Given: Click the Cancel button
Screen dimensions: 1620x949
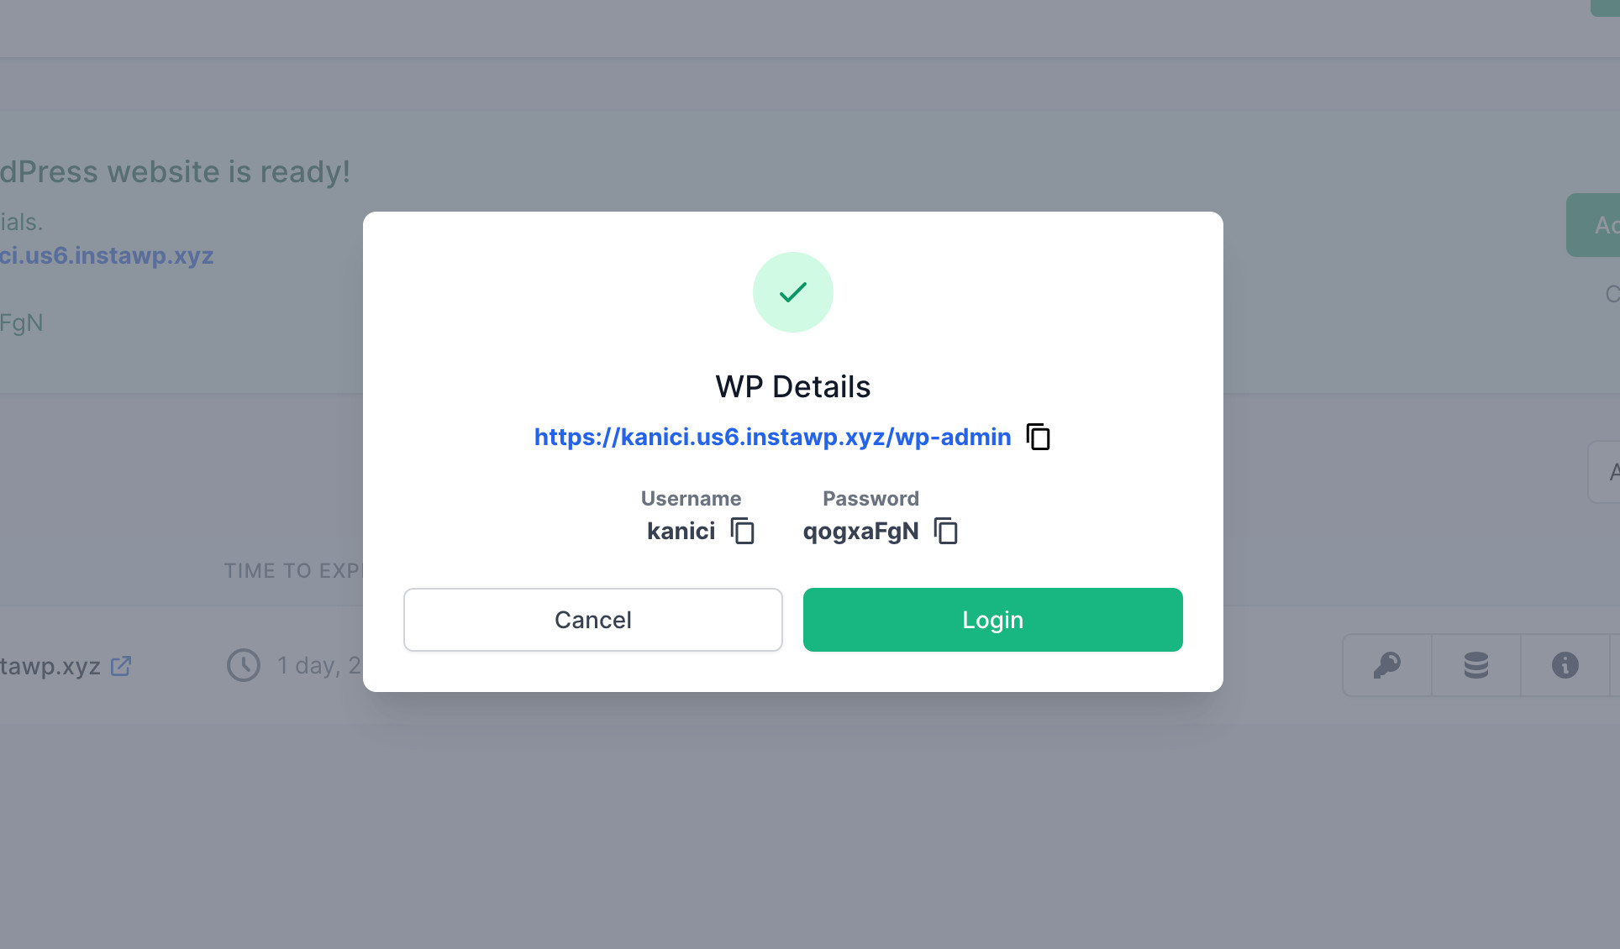Looking at the screenshot, I should point(593,620).
